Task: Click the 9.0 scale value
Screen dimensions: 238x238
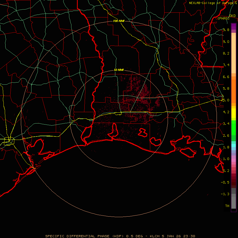Action: tap(226, 42)
